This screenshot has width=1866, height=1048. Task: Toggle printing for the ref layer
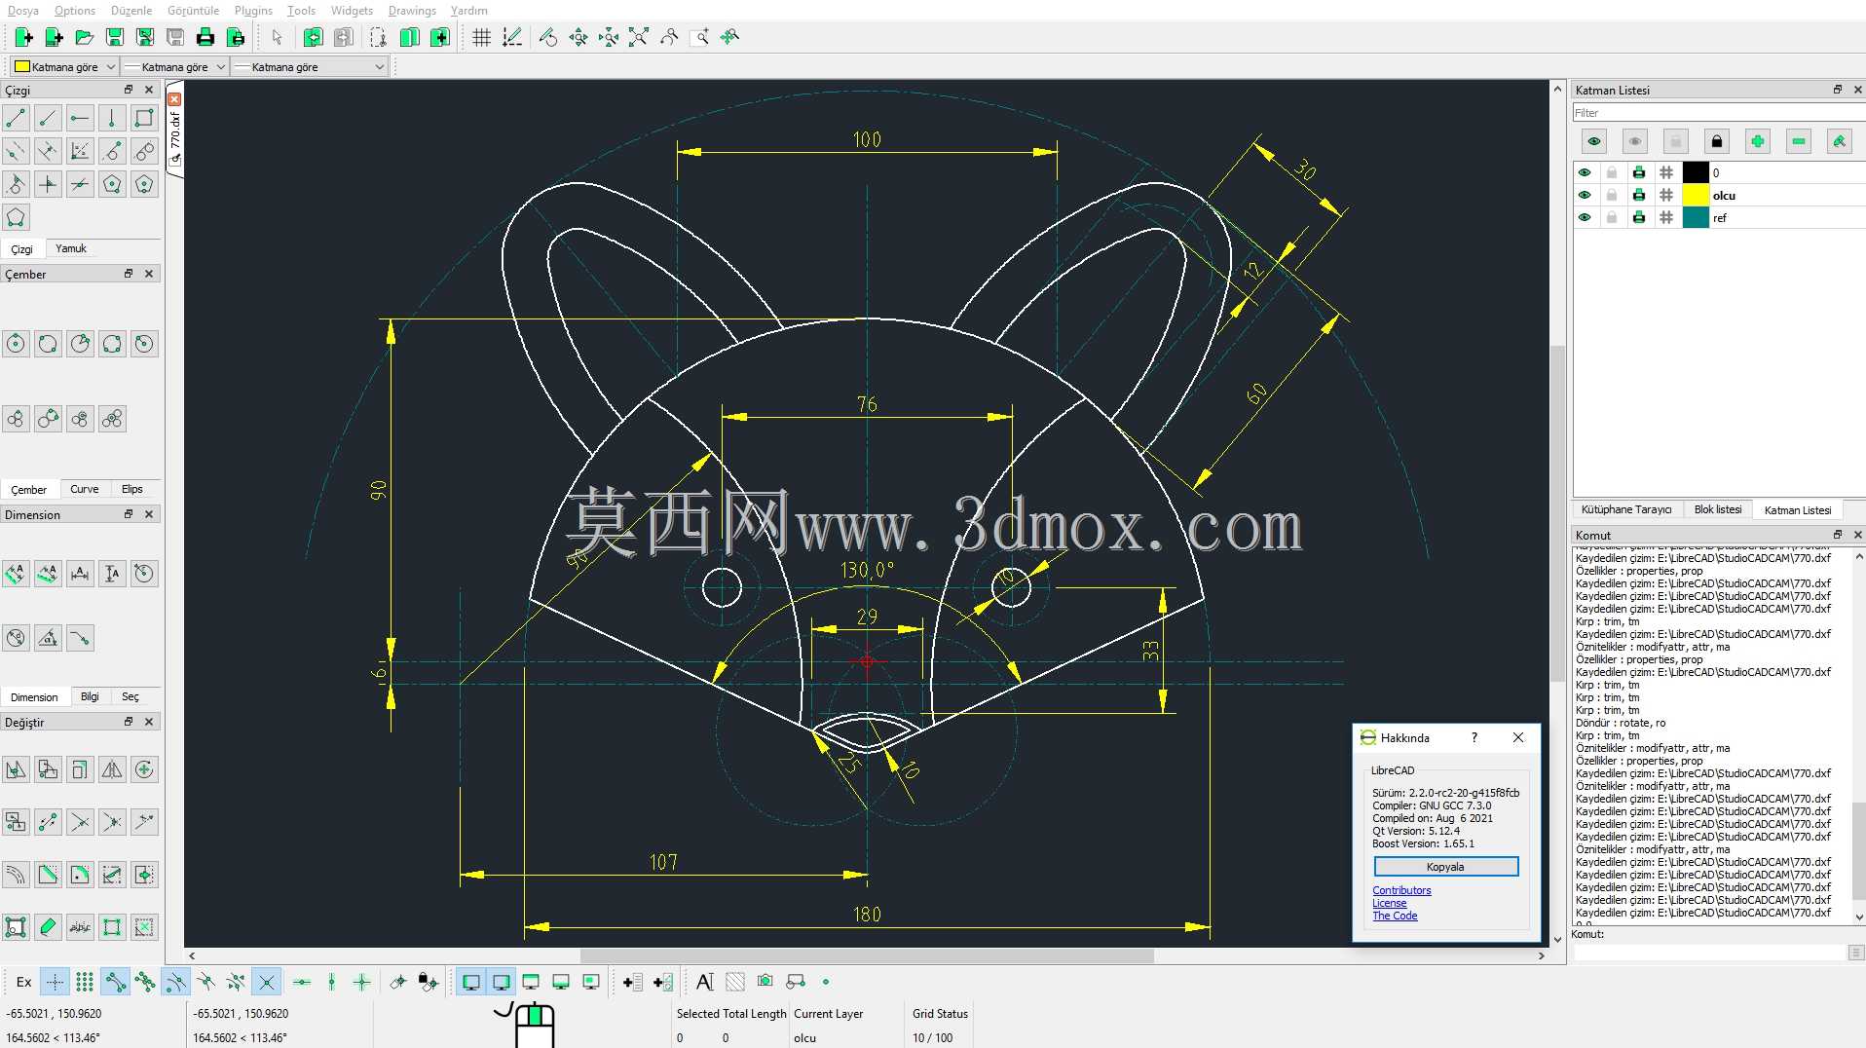1639,217
